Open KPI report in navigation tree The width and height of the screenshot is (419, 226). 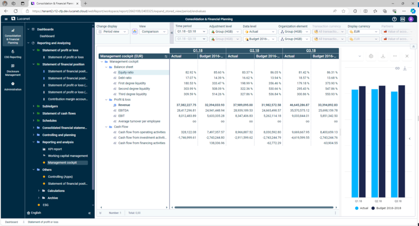point(55,149)
